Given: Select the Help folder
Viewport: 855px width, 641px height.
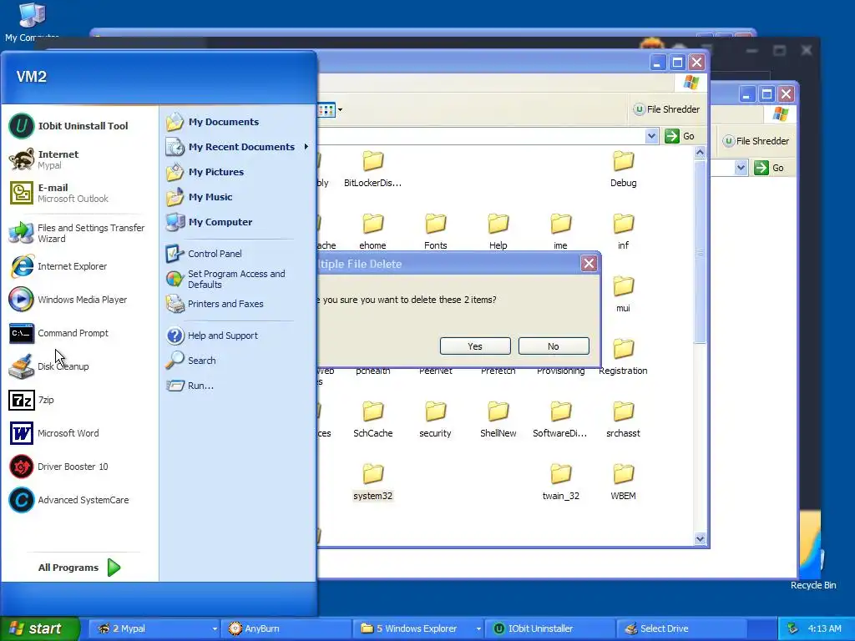Looking at the screenshot, I should point(498,232).
